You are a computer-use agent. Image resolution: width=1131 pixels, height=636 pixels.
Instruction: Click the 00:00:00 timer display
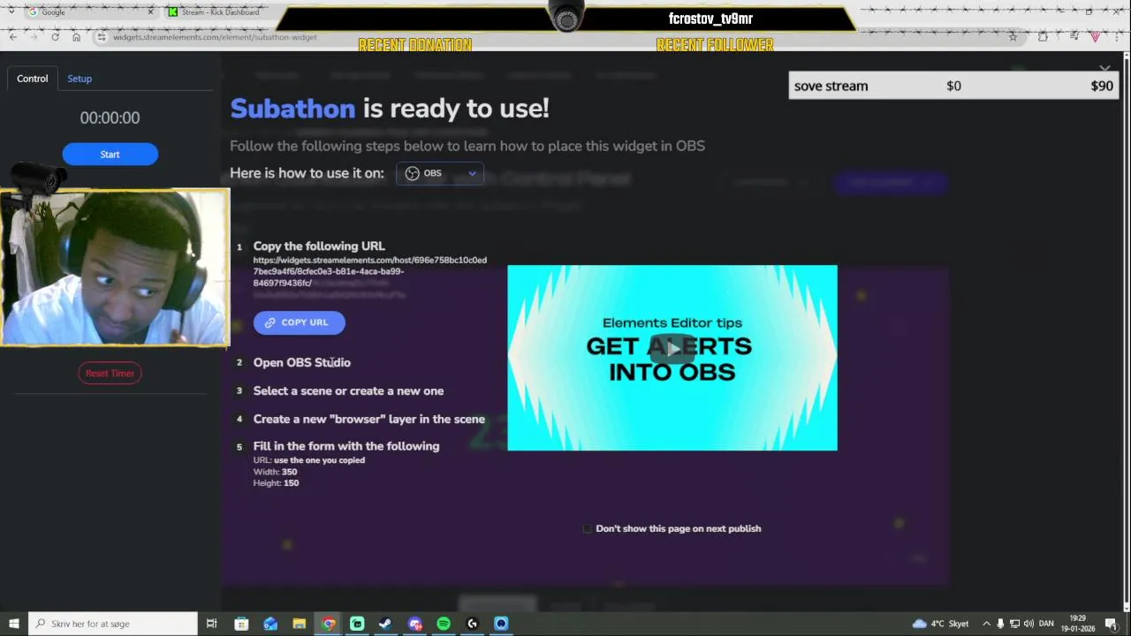coord(110,117)
